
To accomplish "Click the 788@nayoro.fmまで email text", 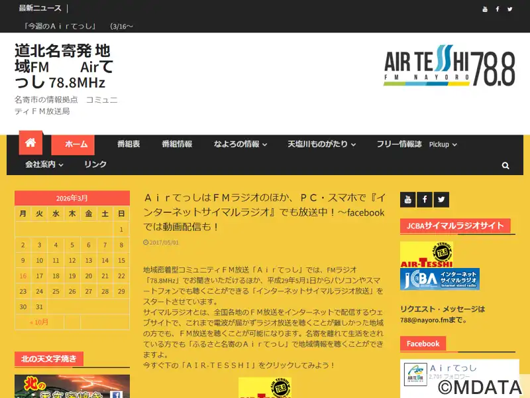I will (x=433, y=320).
